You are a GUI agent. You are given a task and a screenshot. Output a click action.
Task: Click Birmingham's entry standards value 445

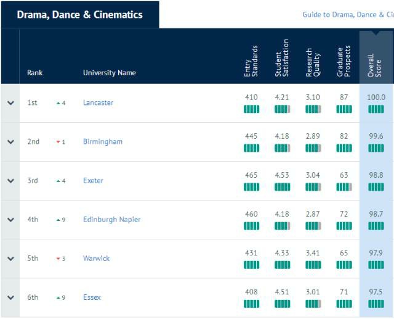pyautogui.click(x=251, y=136)
